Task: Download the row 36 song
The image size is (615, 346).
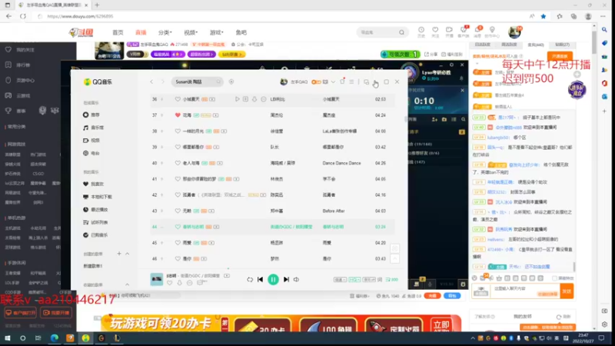Action: pyautogui.click(x=254, y=99)
